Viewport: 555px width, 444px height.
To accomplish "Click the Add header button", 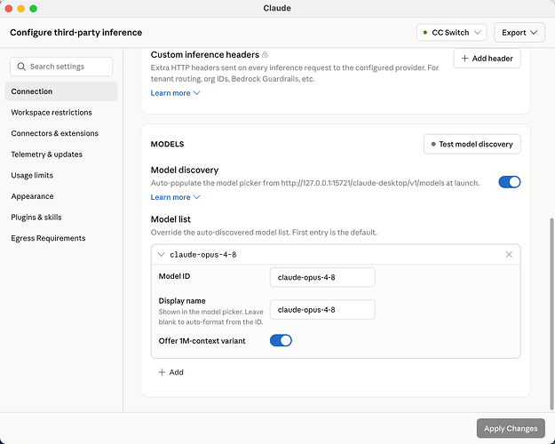I will click(x=487, y=59).
